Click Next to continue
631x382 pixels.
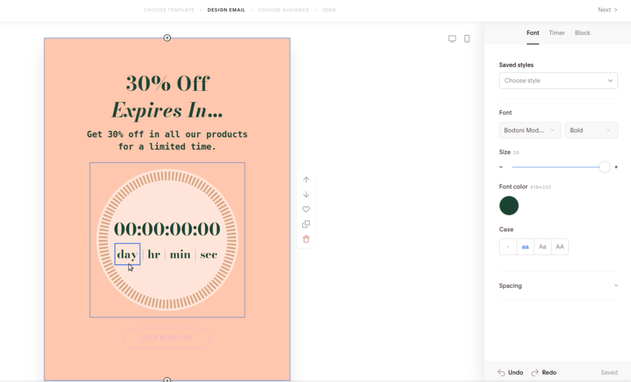point(607,10)
